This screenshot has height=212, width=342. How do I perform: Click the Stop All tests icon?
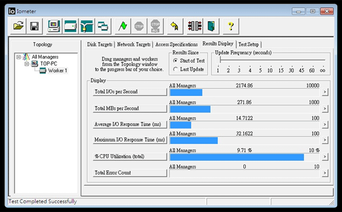click(155, 26)
